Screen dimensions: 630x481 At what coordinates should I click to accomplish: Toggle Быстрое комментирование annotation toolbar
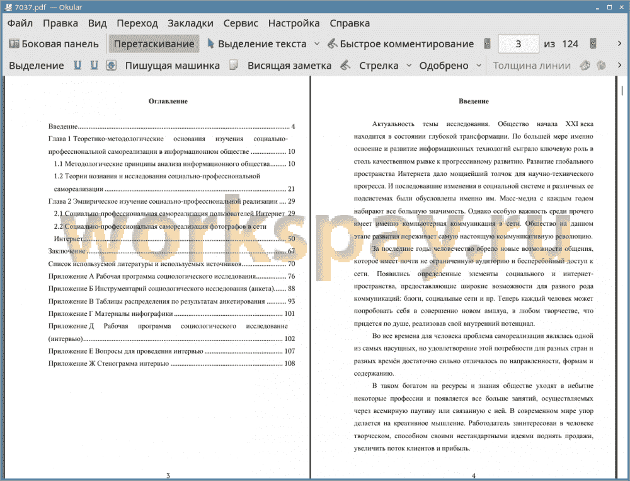click(x=401, y=44)
